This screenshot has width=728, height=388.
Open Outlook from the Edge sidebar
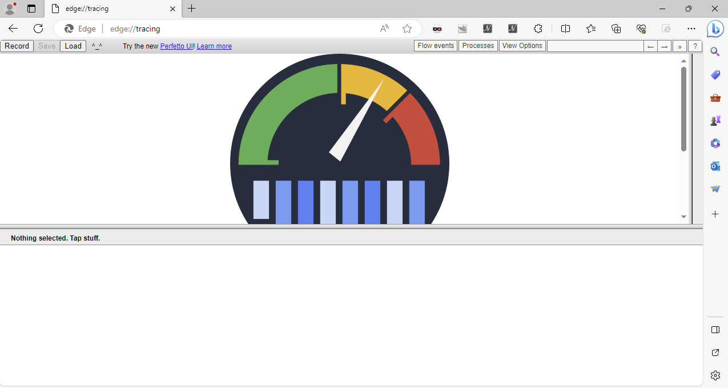coord(715,166)
